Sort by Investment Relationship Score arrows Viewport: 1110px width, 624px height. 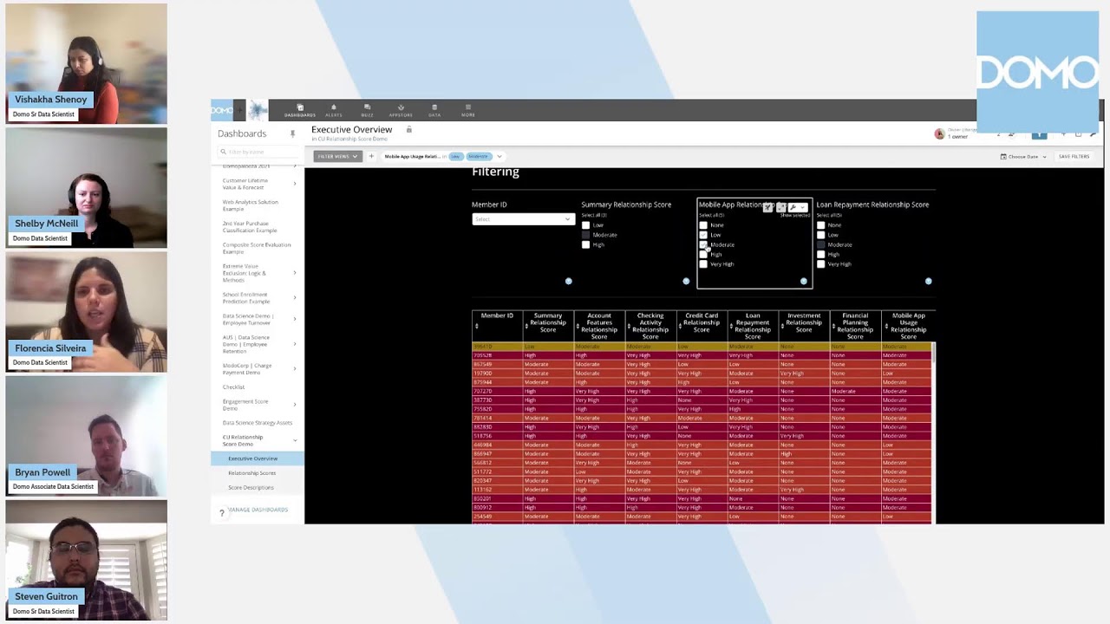coord(781,328)
